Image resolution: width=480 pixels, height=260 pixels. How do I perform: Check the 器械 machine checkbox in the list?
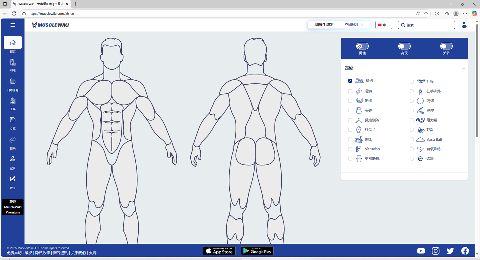click(x=350, y=101)
